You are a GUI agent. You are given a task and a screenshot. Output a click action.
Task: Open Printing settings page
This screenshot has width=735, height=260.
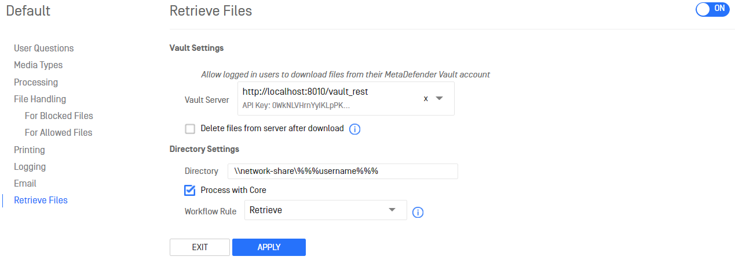tap(30, 150)
